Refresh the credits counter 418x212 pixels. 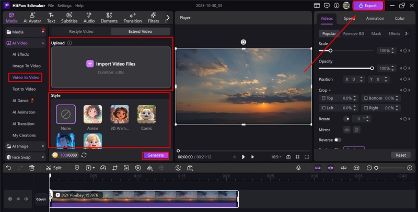click(84, 155)
